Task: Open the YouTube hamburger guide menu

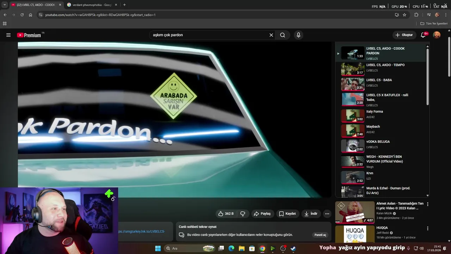Action: [8, 35]
